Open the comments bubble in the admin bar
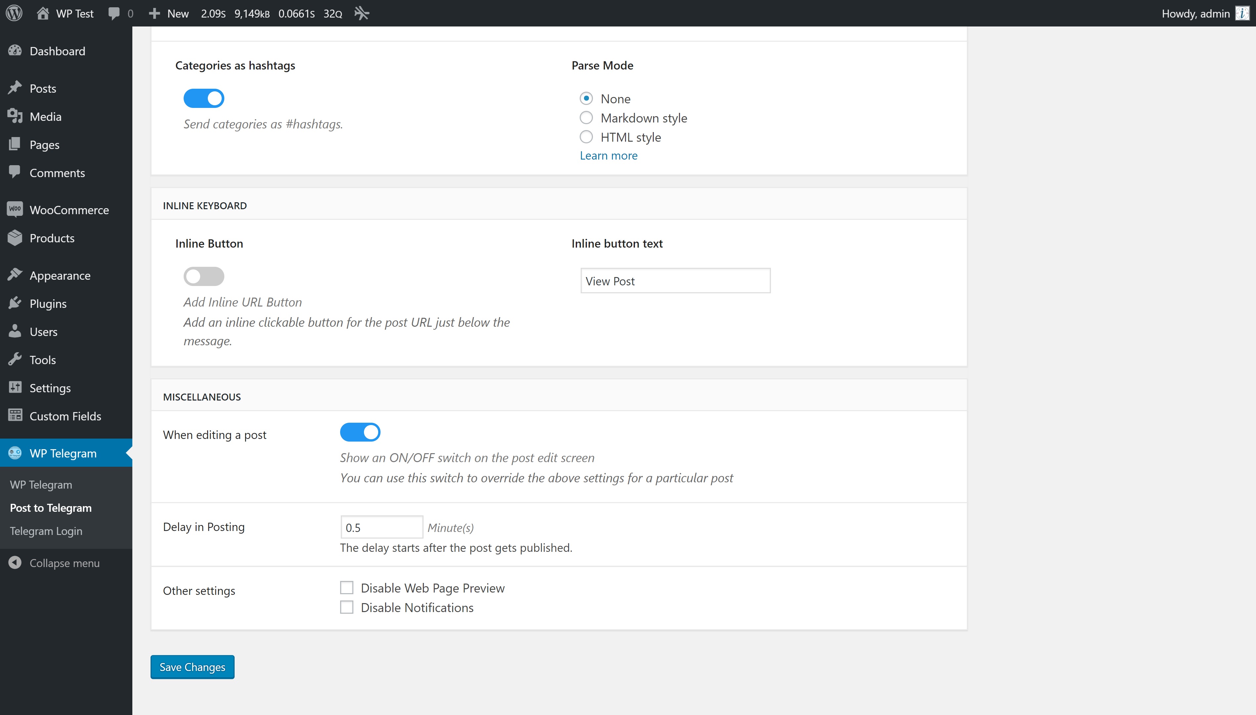 pyautogui.click(x=114, y=13)
